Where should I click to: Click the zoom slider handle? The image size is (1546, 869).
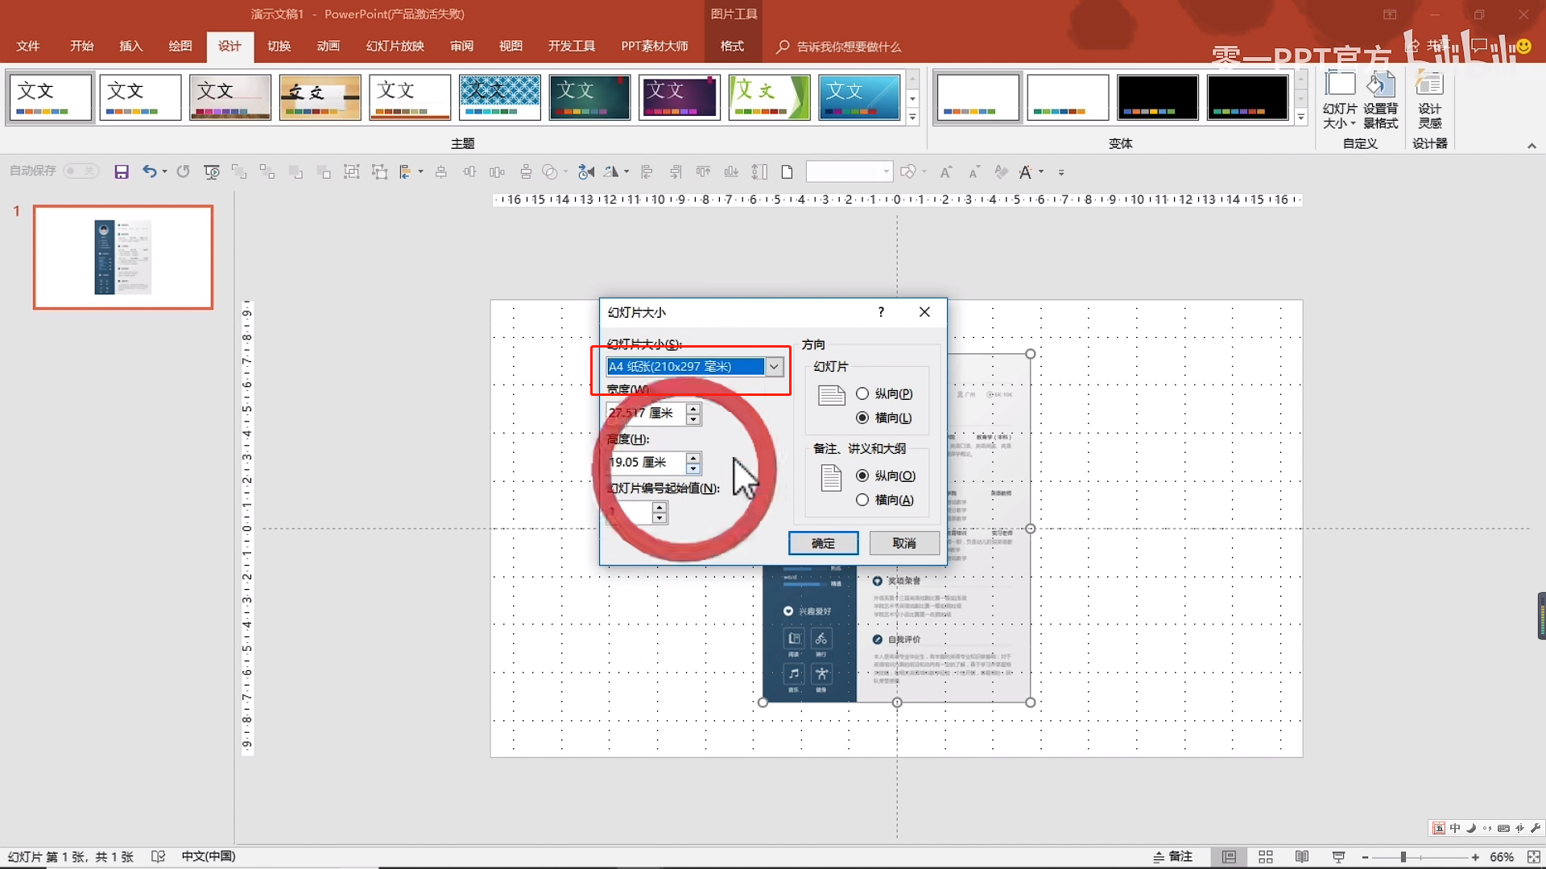pyautogui.click(x=1403, y=858)
